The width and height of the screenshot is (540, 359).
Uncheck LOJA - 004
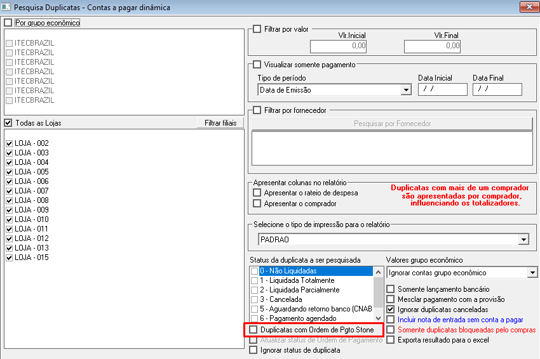10,162
